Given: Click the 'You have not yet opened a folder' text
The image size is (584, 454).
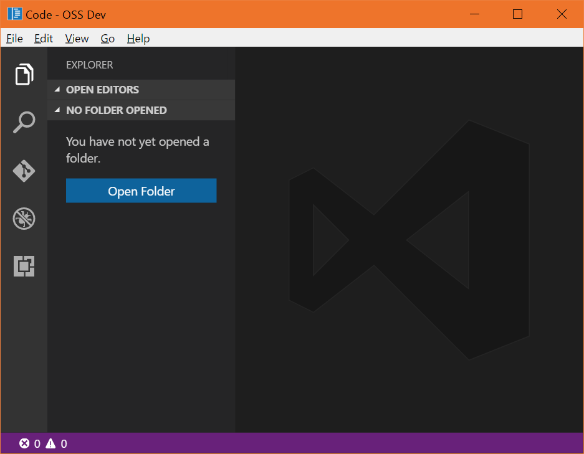Looking at the screenshot, I should (138, 150).
